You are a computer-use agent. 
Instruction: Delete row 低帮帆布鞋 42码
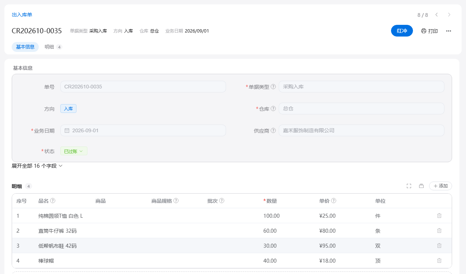(439, 246)
